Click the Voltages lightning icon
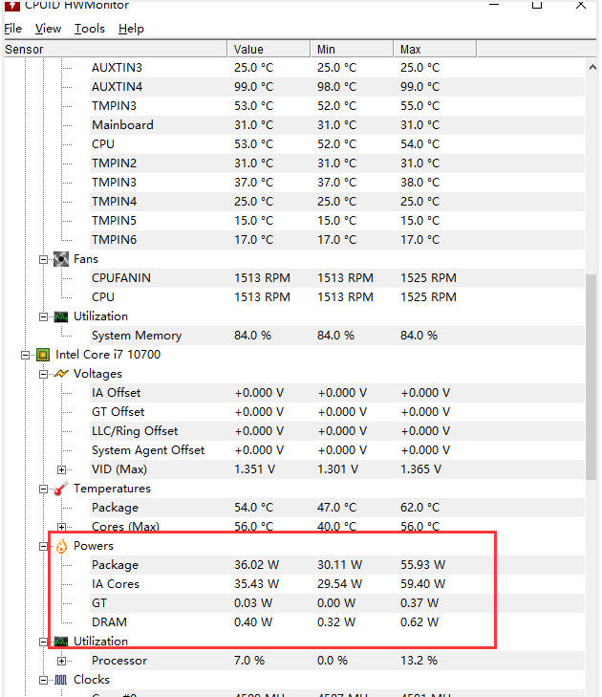602x697 pixels. (61, 374)
